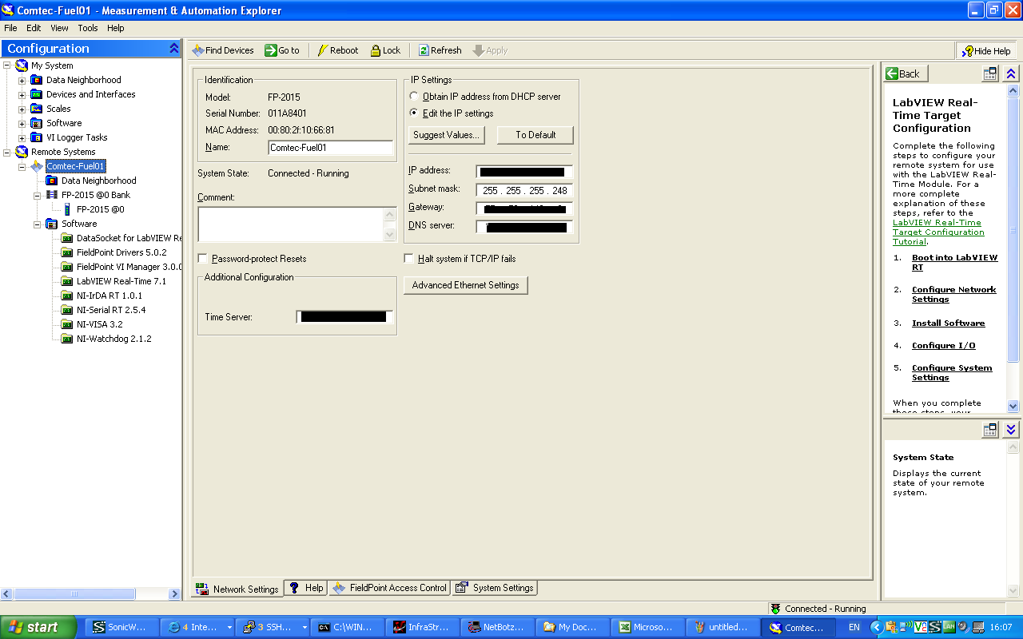Open the View menu
Image resolution: width=1023 pixels, height=639 pixels.
[60, 28]
